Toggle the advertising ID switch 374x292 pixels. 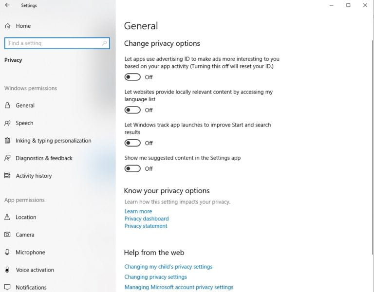[x=132, y=77]
